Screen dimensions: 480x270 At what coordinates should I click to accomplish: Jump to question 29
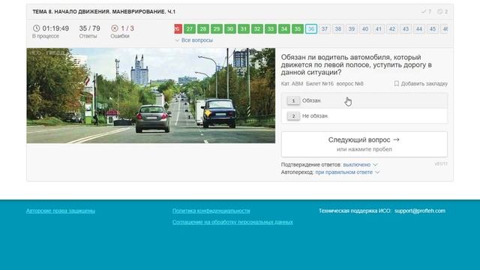217,29
